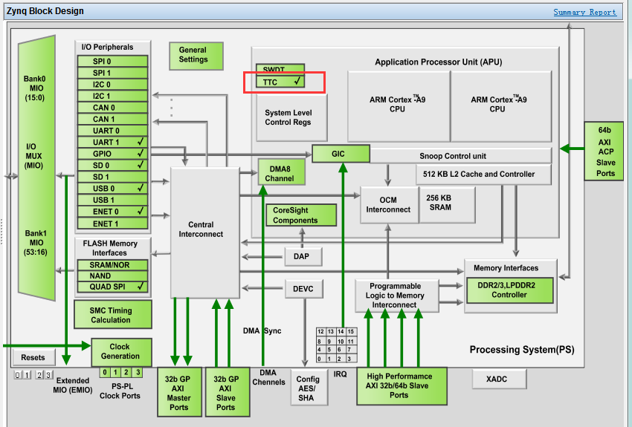Open the DDR2/3,LPDDR2 Controller block

(509, 290)
